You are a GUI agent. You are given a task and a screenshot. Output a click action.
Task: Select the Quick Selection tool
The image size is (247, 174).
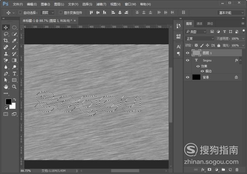click(x=14, y=34)
